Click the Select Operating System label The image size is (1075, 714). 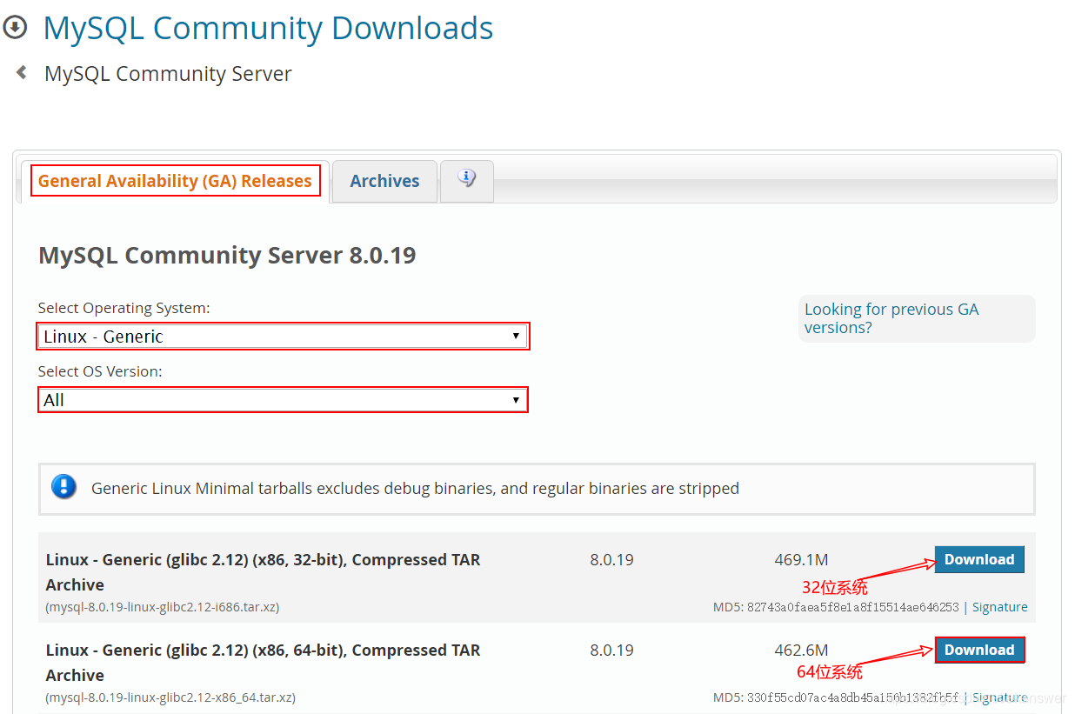pos(124,309)
